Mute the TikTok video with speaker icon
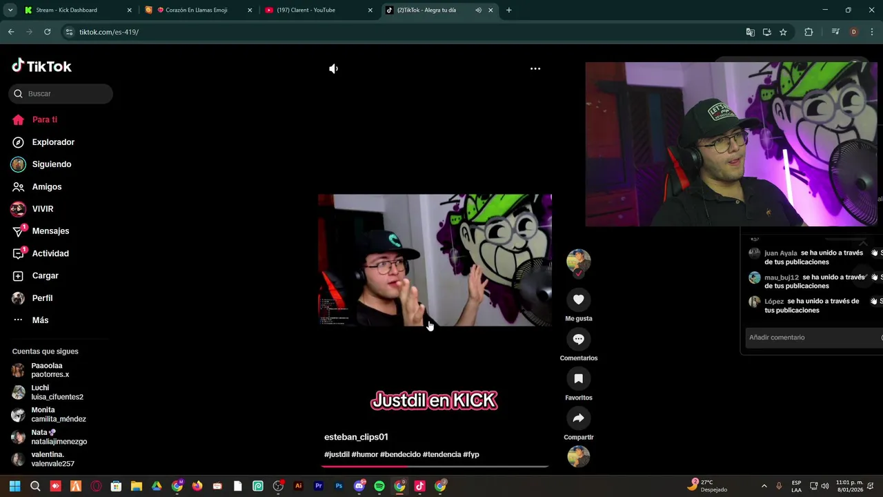Screen dimensions: 883x497 coord(333,69)
